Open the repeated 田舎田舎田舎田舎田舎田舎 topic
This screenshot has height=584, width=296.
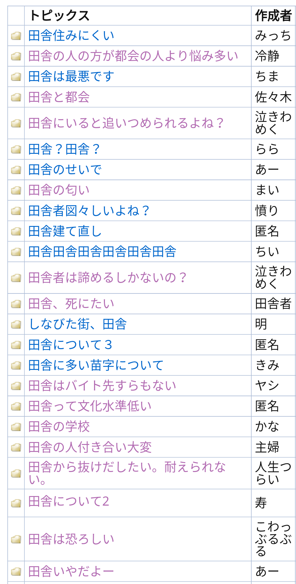coord(102,252)
